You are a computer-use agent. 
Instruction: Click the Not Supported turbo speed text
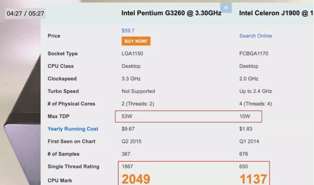(x=138, y=91)
